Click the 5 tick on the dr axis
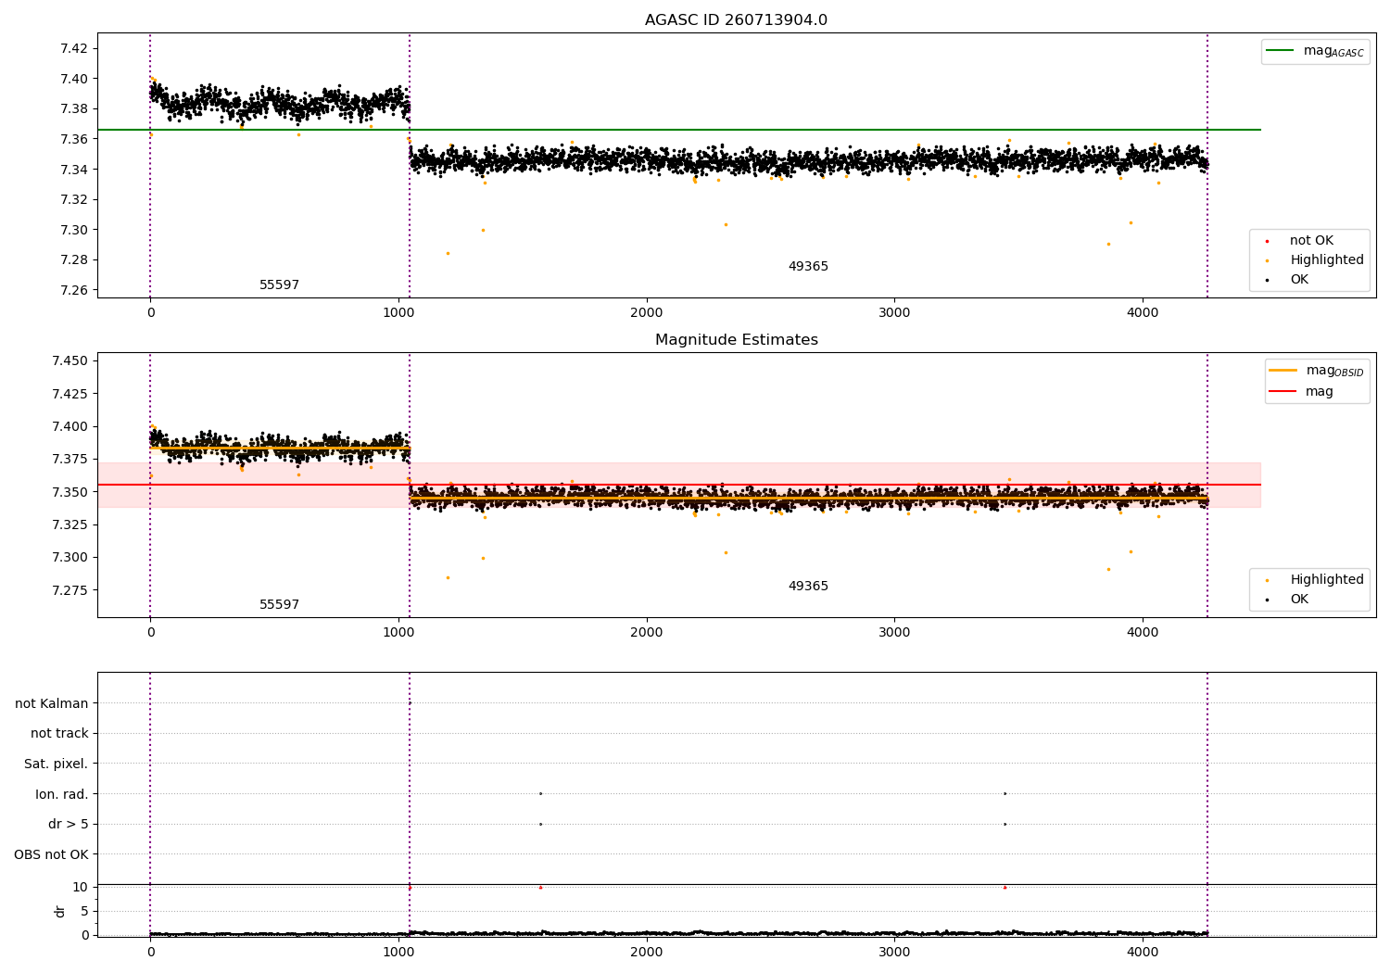This screenshot has height=973, width=1390. [x=84, y=911]
